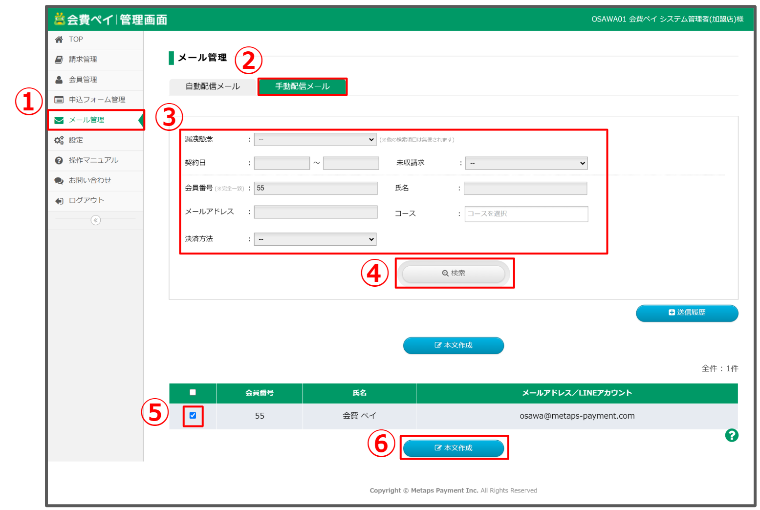
Task: Click the お問い合わせ speech bubble icon
Action: click(59, 181)
